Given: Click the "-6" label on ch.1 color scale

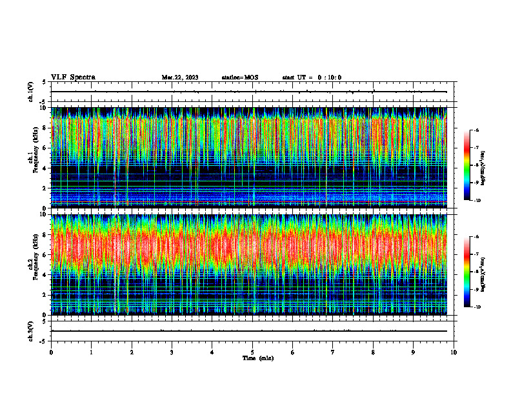Looking at the screenshot, I should (x=477, y=130).
